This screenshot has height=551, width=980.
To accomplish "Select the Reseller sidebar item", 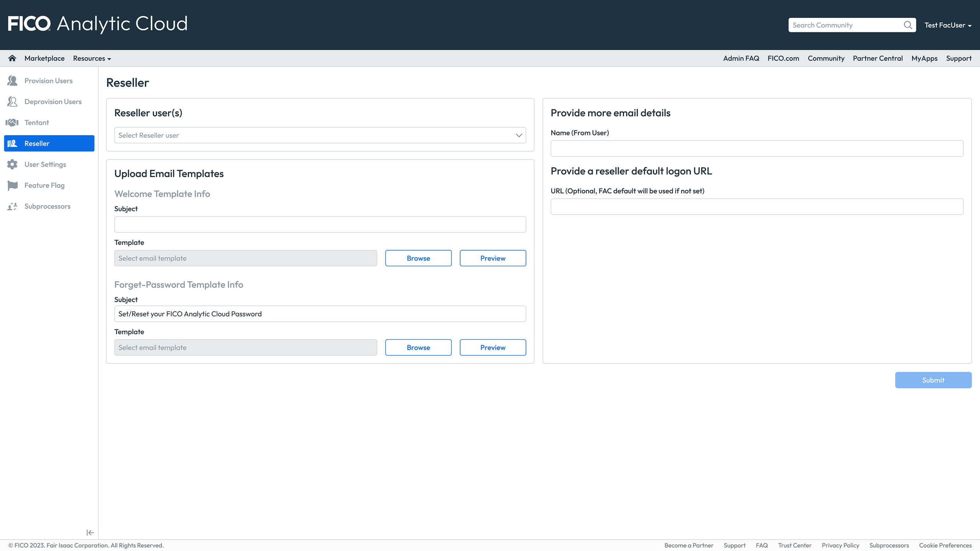I will pyautogui.click(x=49, y=143).
